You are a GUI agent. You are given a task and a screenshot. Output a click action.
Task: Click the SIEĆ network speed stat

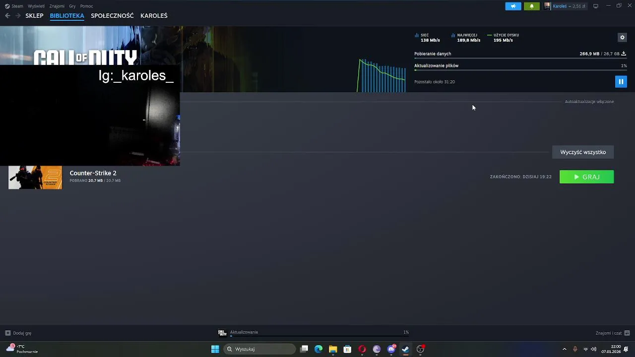tap(427, 38)
